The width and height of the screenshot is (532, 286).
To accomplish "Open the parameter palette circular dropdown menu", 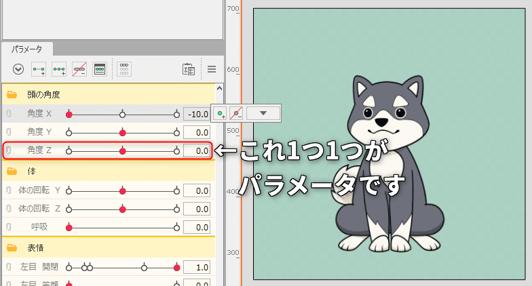I will pyautogui.click(x=18, y=69).
